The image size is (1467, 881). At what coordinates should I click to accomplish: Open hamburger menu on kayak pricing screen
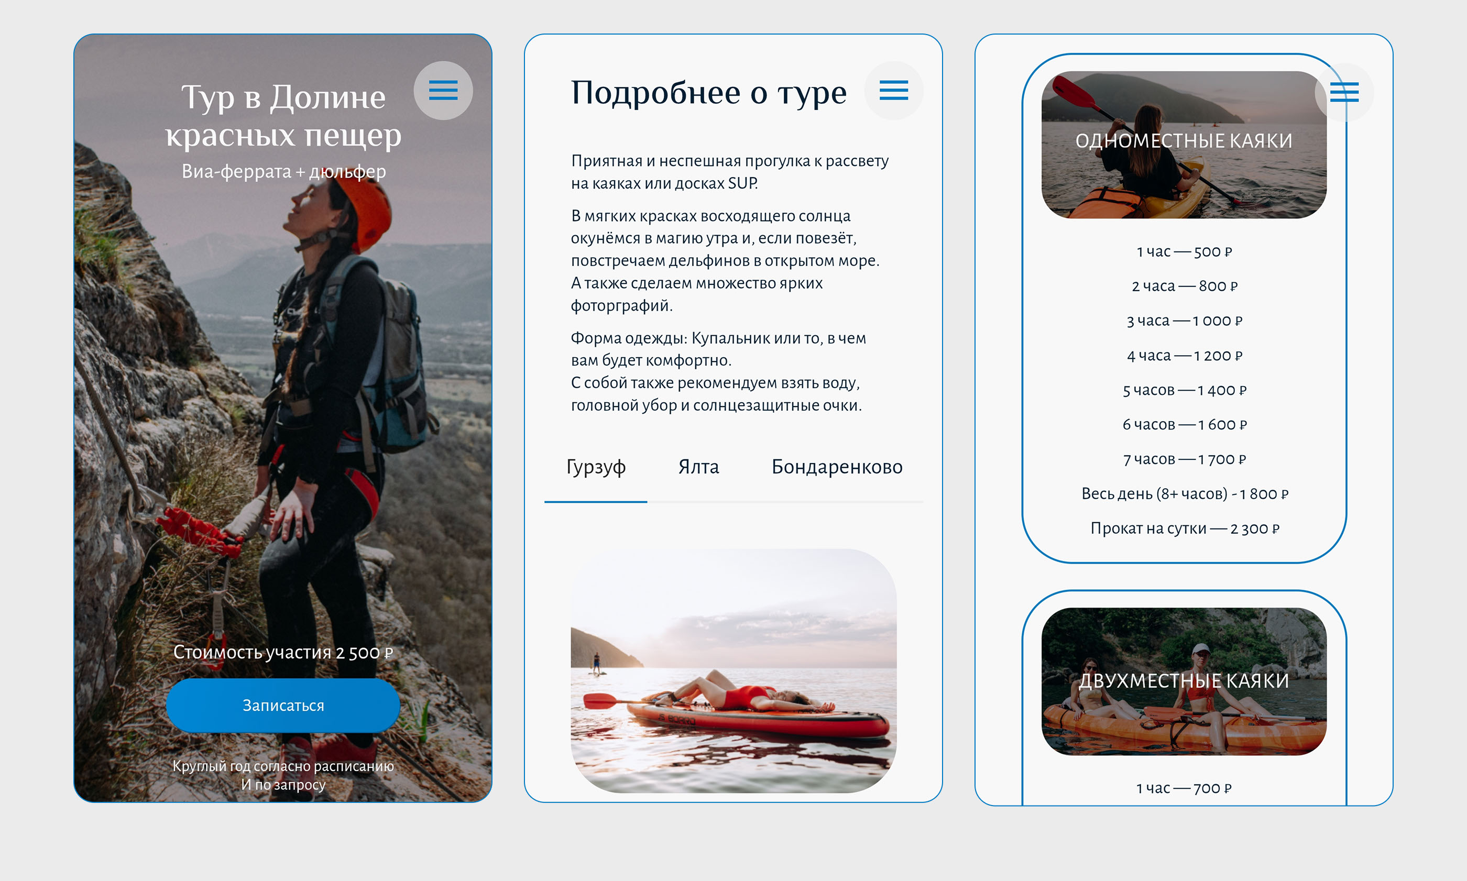coord(1344,93)
